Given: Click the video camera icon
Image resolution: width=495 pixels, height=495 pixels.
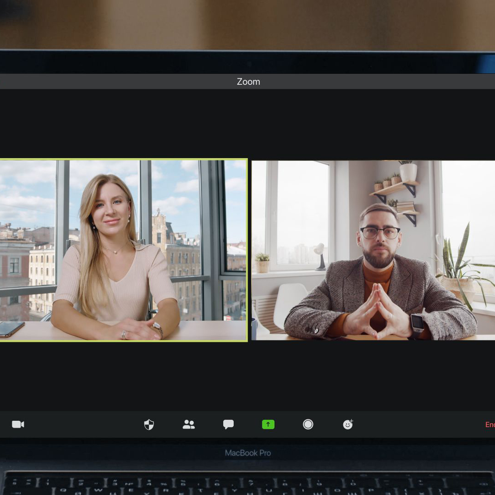Looking at the screenshot, I should coord(18,424).
